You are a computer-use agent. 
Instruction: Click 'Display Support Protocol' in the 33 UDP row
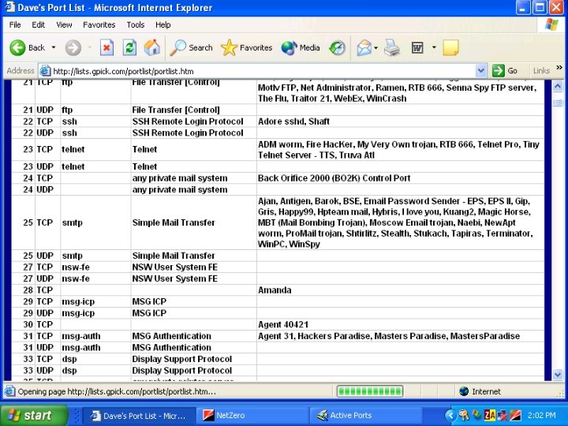coord(182,371)
